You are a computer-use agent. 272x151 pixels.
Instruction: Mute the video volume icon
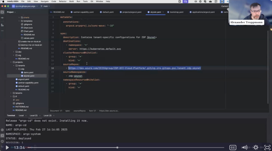(x=244, y=147)
